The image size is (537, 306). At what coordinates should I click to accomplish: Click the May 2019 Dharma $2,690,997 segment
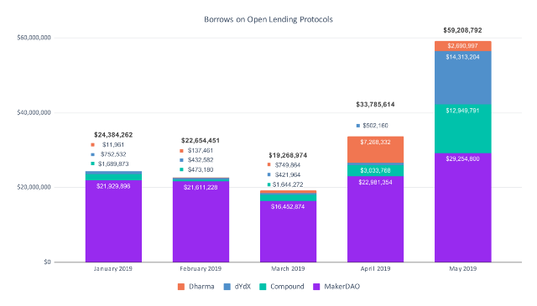coord(462,46)
